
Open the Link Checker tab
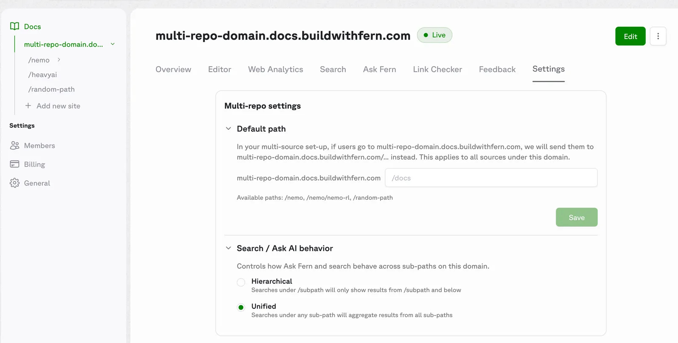click(x=437, y=69)
